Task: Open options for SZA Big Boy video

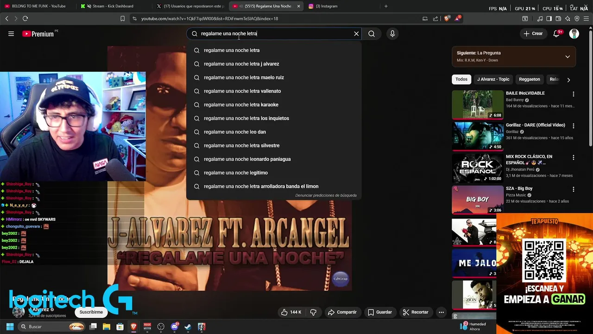Action: click(x=574, y=189)
